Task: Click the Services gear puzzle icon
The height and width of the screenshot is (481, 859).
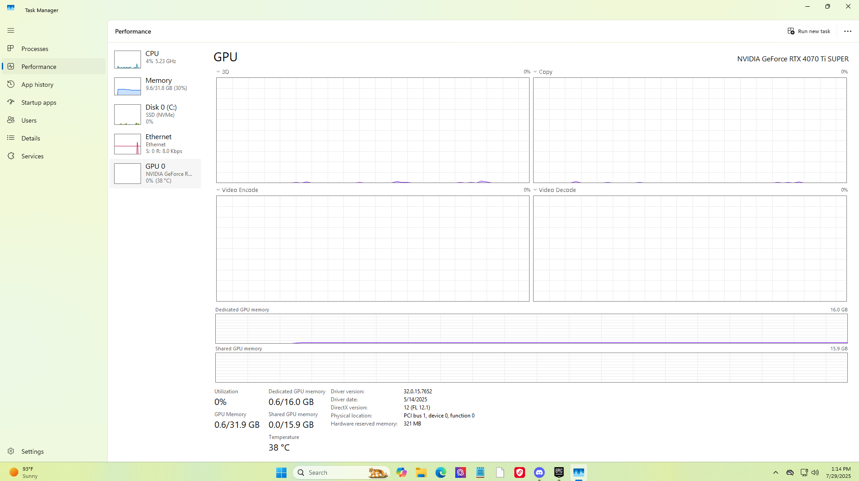Action: point(11,156)
